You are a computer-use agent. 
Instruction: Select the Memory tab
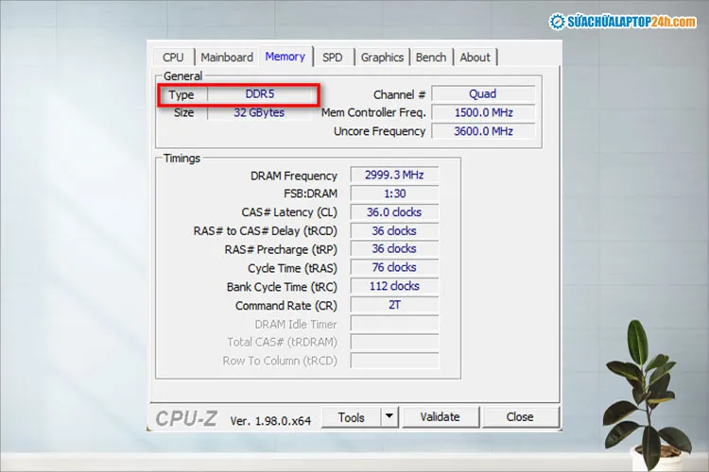coord(285,57)
